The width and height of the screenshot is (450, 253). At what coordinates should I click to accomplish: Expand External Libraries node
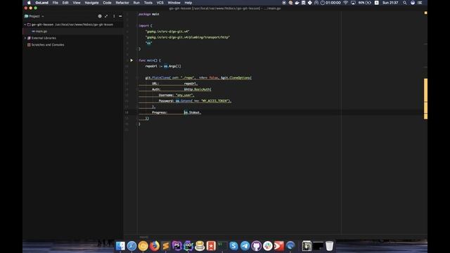pyautogui.click(x=25, y=38)
